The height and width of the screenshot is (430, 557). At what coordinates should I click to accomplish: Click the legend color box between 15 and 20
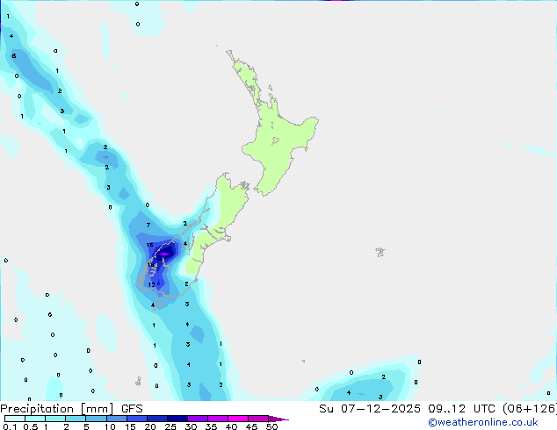pyautogui.click(x=136, y=419)
